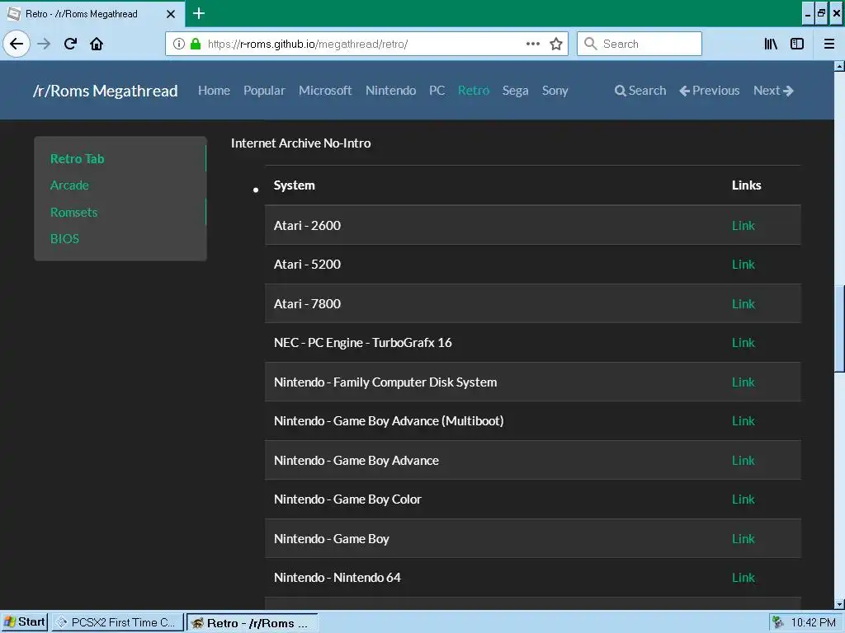Open the Link for NEC PC Engine TurboGrafx 16
Image resolution: width=845 pixels, height=633 pixels.
744,343
